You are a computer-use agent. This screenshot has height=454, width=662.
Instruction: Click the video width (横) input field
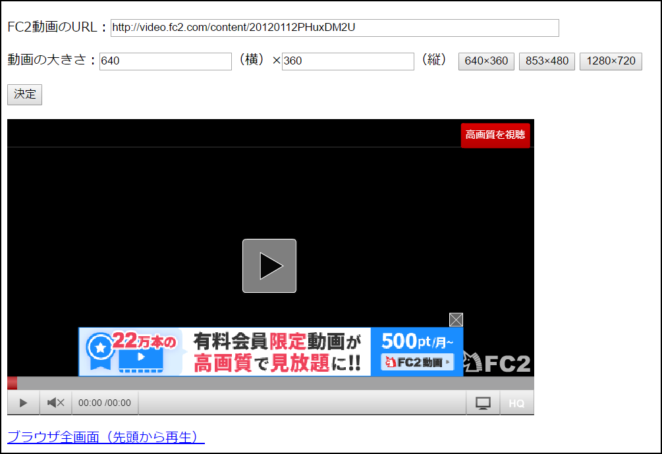(165, 61)
